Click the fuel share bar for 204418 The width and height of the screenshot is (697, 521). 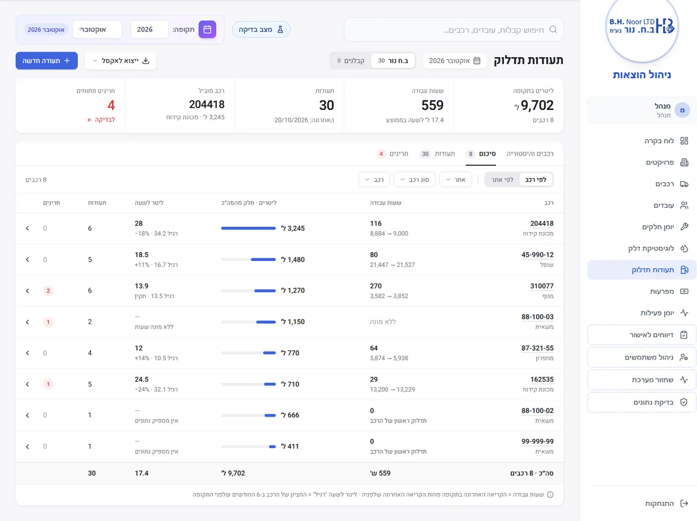248,228
